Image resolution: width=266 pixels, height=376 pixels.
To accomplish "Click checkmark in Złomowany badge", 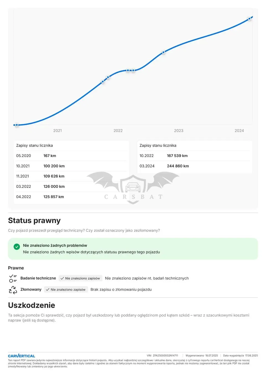I will [x=48, y=290].
